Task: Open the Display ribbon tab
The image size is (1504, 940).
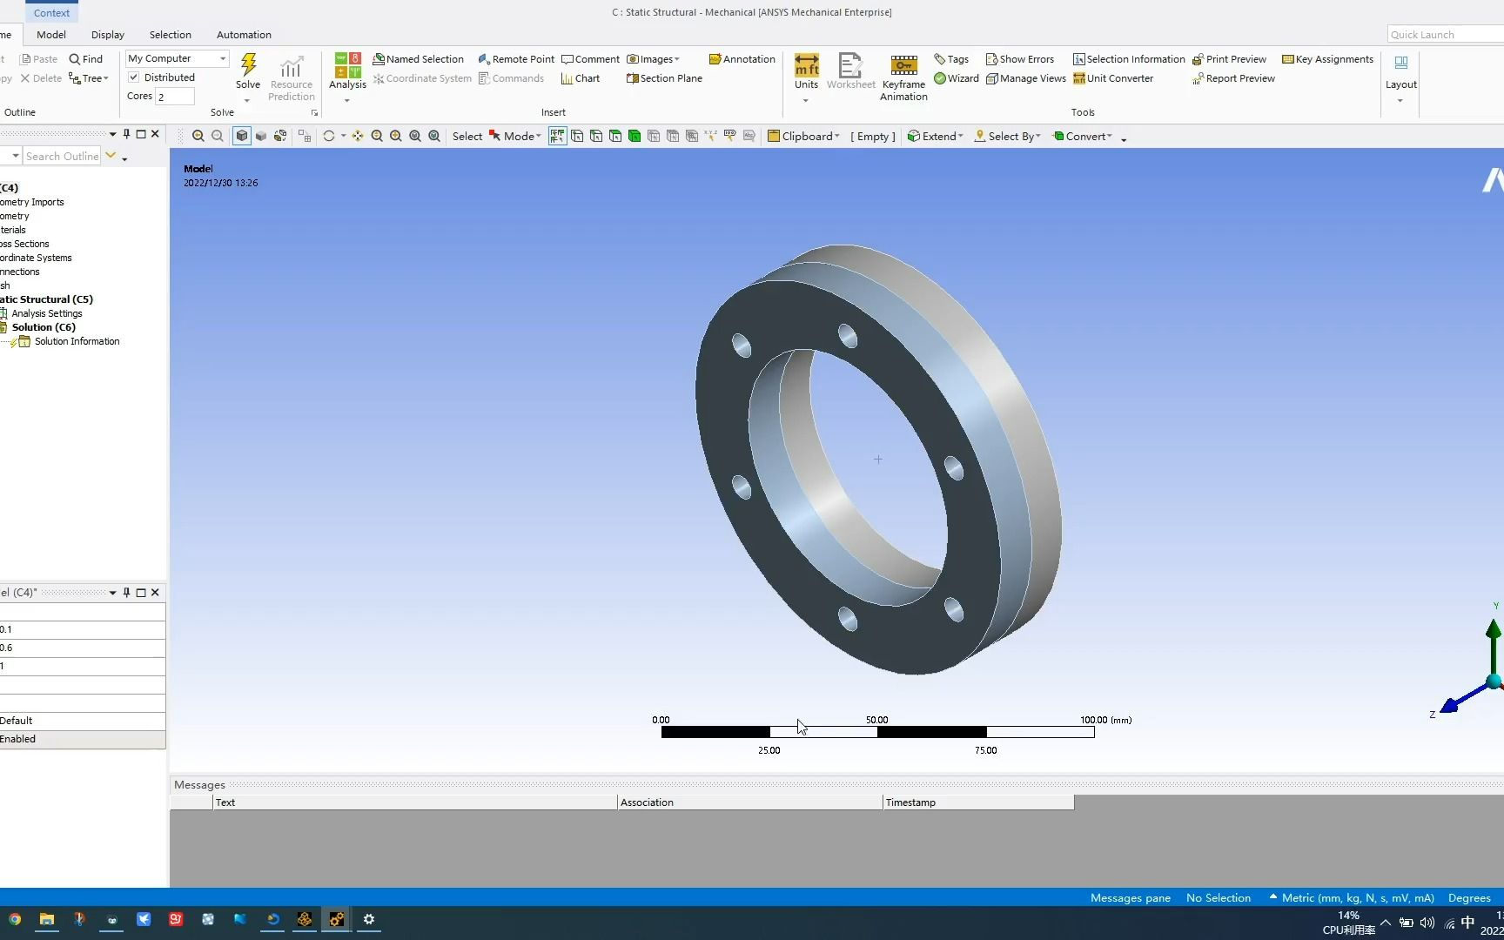Action: tap(107, 35)
